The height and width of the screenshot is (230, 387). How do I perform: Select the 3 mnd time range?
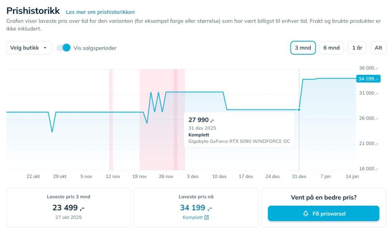(303, 48)
